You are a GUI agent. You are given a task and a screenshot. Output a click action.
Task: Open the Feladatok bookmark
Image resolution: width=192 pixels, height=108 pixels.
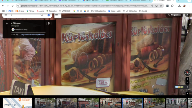(x=51, y=11)
